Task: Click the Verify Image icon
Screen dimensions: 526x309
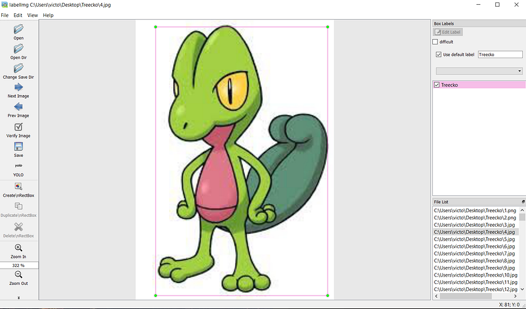Action: click(19, 127)
